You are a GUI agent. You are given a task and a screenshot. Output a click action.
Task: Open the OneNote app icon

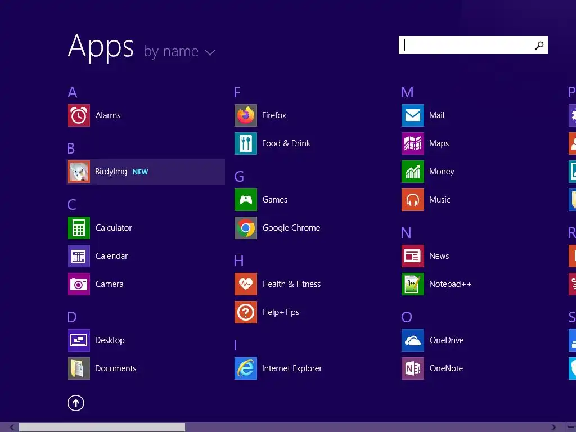tap(413, 368)
